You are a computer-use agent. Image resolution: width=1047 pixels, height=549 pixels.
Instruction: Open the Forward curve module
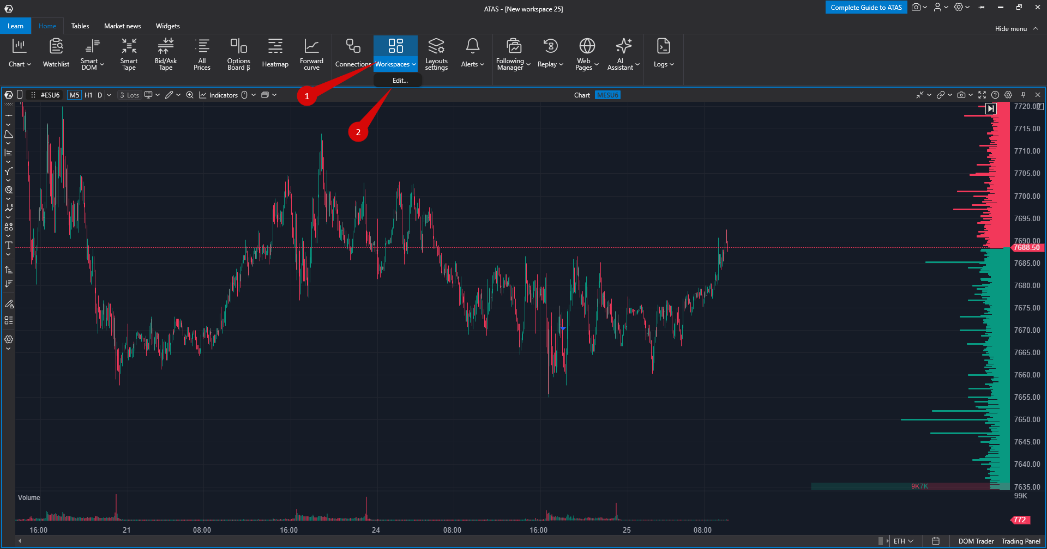click(311, 53)
